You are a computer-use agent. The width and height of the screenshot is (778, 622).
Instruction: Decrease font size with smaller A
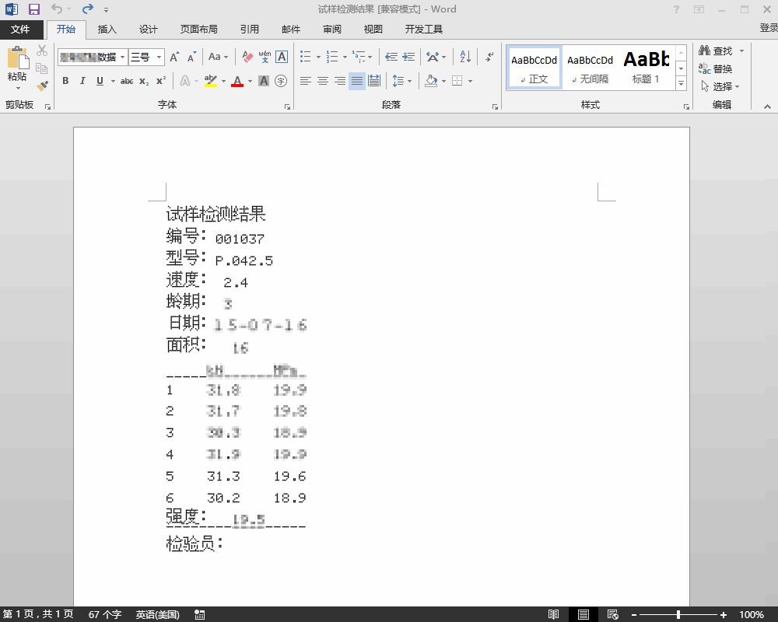pos(191,57)
